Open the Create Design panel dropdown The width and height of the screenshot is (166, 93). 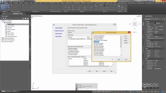[x=36, y=11]
